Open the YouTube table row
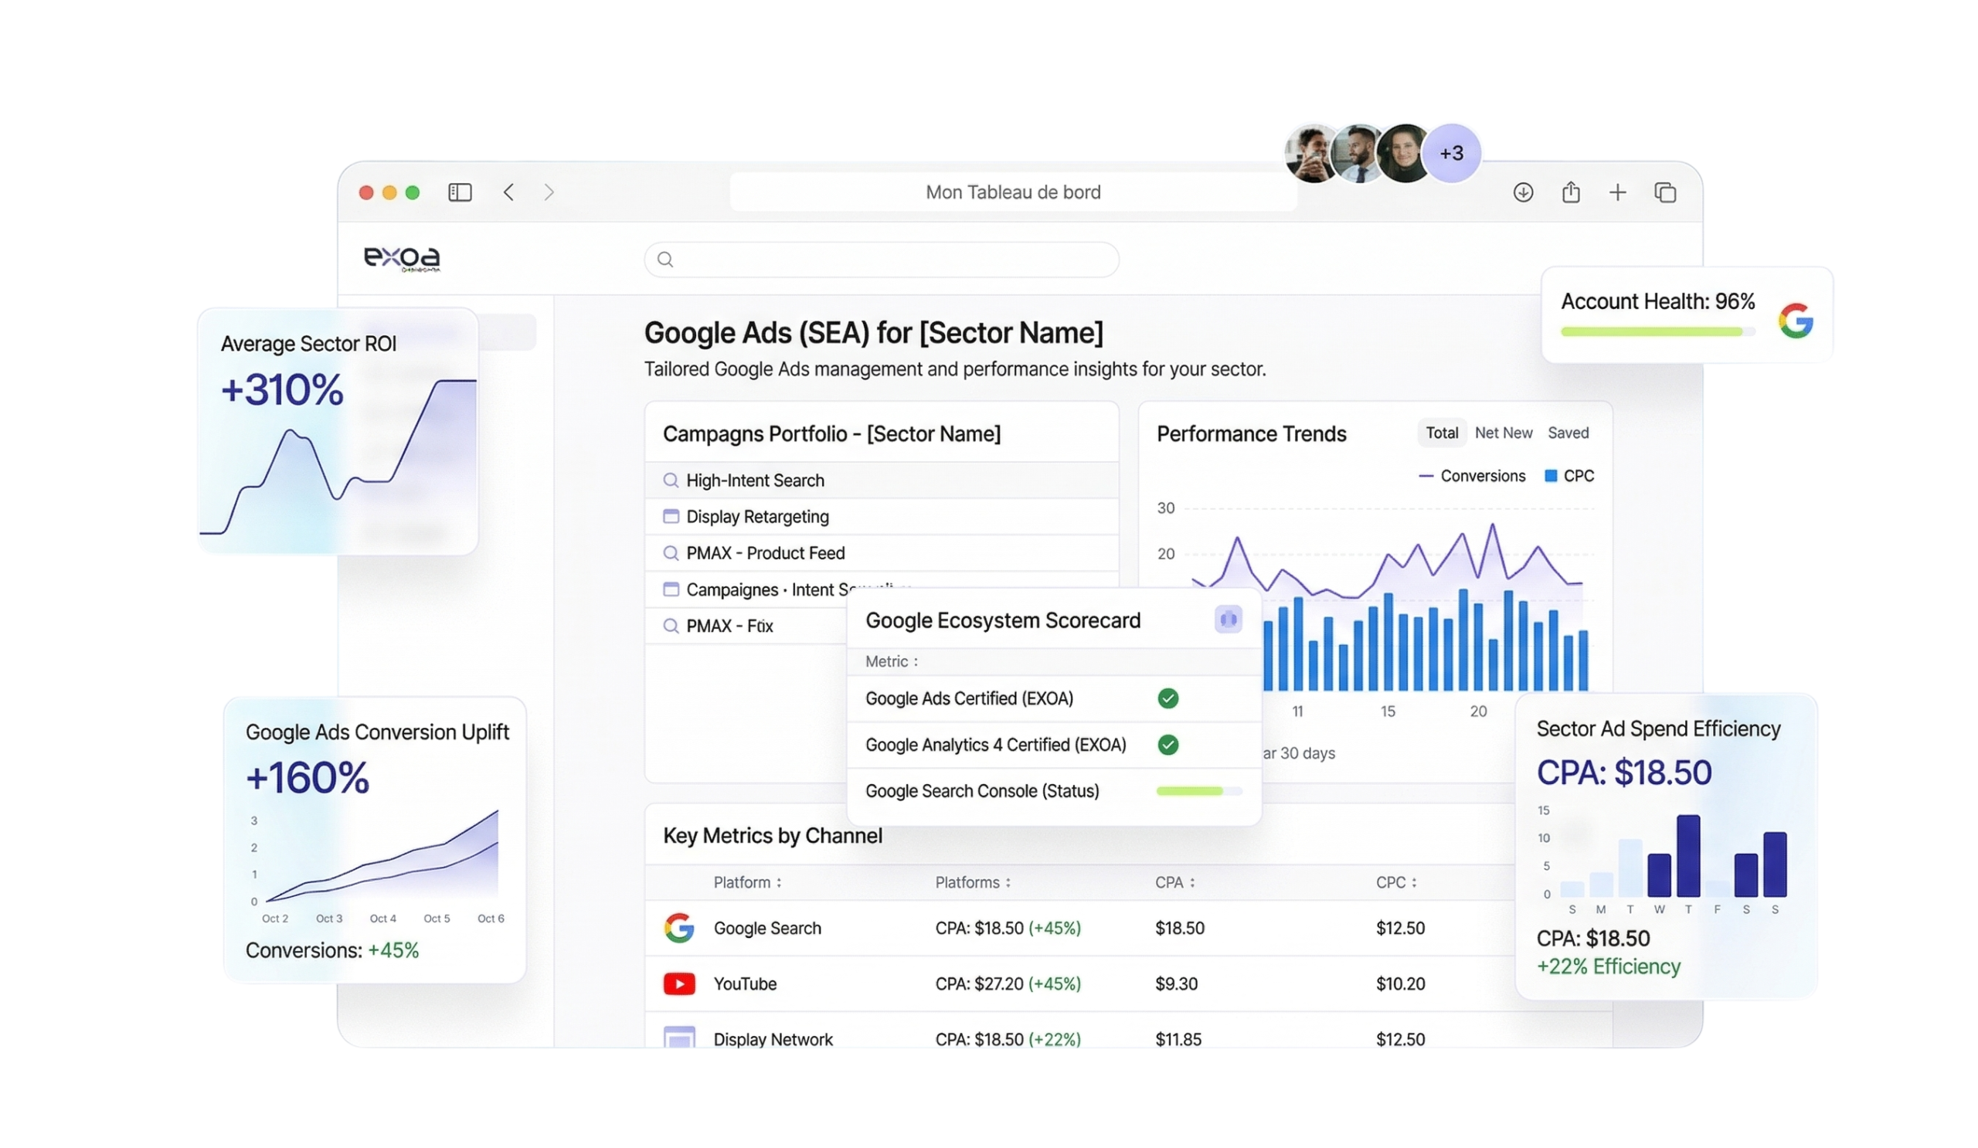This screenshot has height=1148, width=1978. 1080,983
